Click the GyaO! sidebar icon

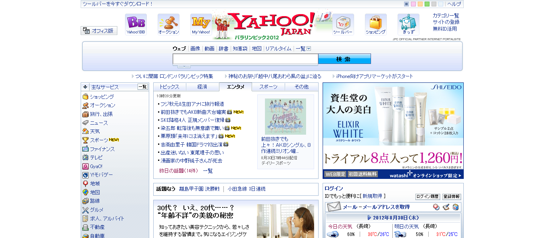coord(85,166)
